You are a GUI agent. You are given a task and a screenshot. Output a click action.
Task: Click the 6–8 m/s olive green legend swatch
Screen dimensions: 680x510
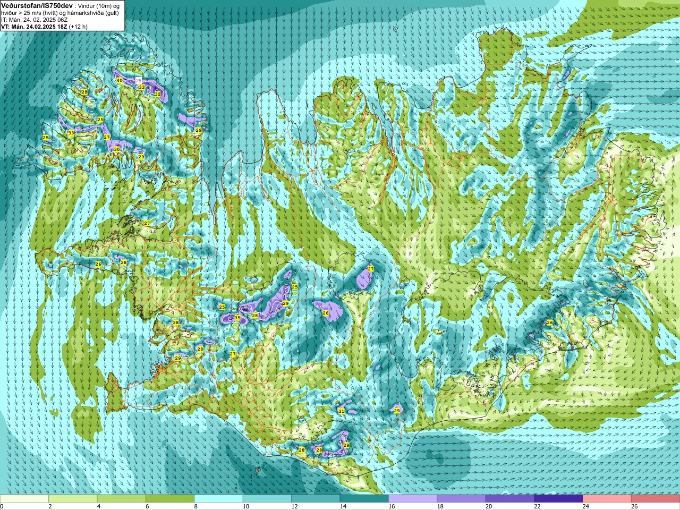pyautogui.click(x=170, y=499)
